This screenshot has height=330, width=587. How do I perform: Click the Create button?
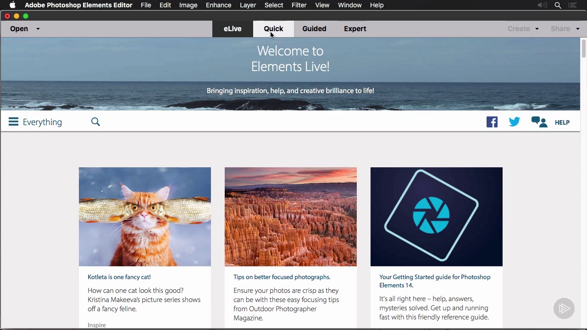pyautogui.click(x=519, y=28)
